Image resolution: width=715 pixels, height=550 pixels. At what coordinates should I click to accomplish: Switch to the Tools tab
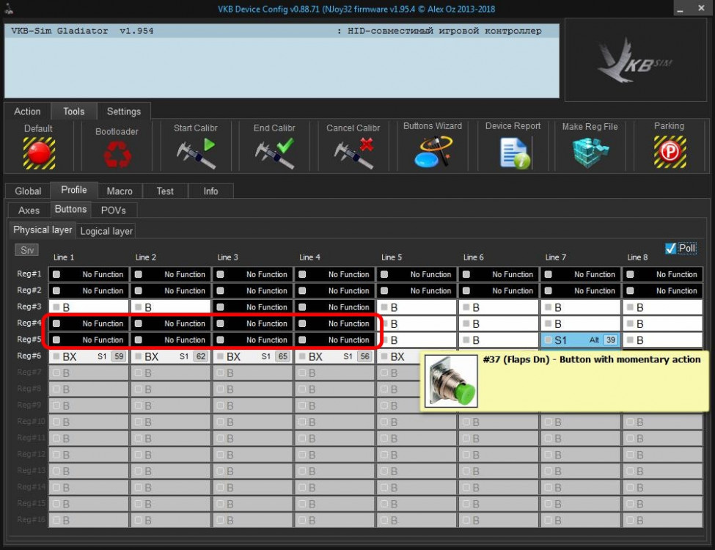74,111
